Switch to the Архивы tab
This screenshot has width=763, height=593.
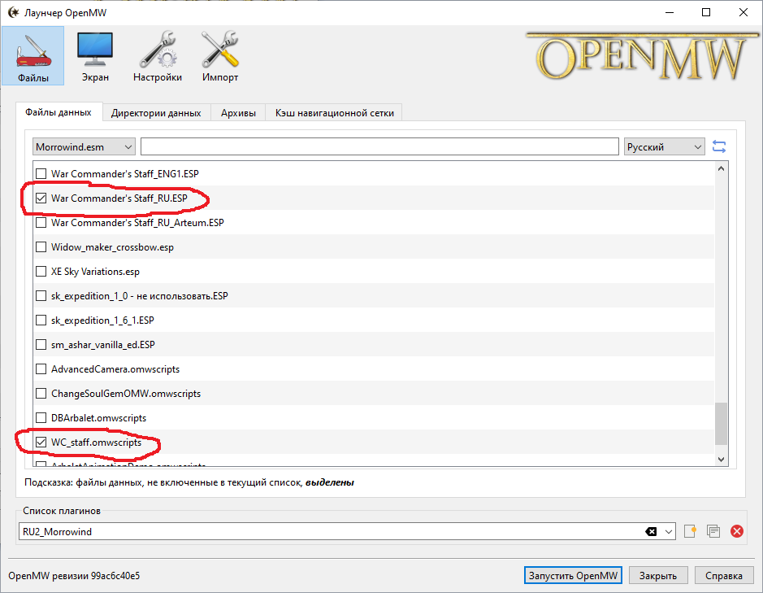(238, 112)
